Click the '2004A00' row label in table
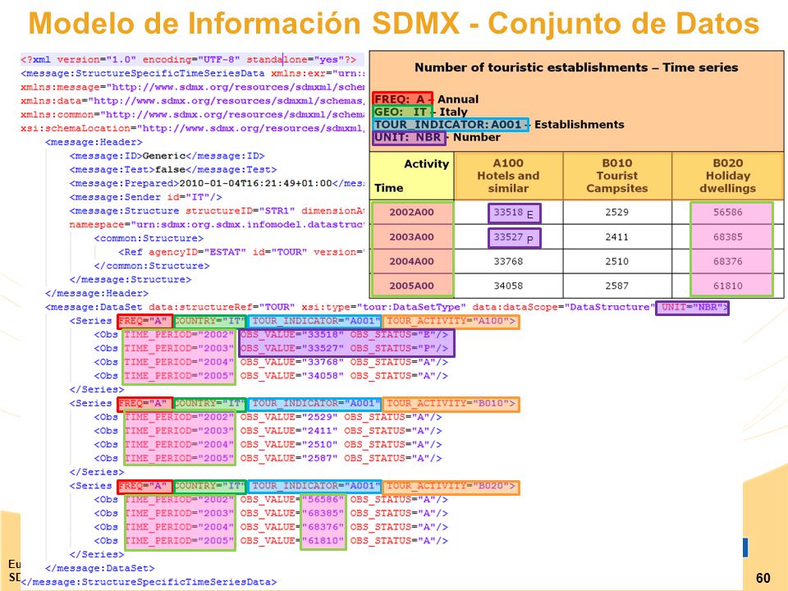Screen dimensions: 788x591 point(411,261)
